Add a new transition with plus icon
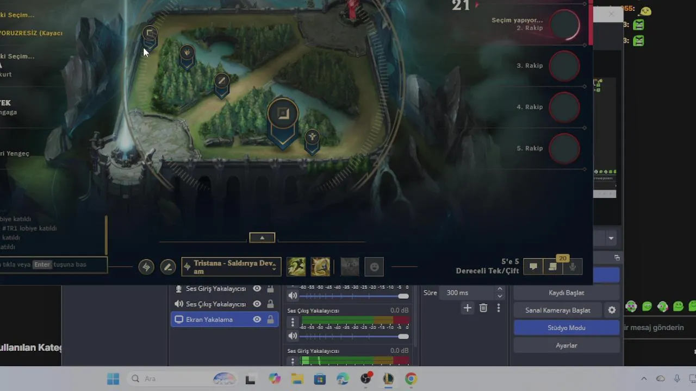The image size is (696, 391). tap(467, 308)
